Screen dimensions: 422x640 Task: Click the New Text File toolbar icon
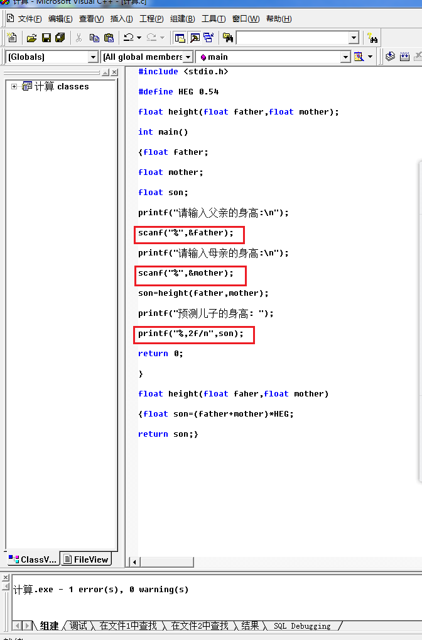coord(12,38)
